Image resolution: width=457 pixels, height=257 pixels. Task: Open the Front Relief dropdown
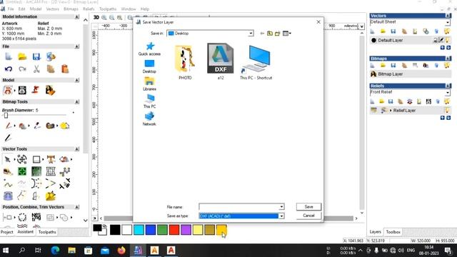(x=448, y=93)
